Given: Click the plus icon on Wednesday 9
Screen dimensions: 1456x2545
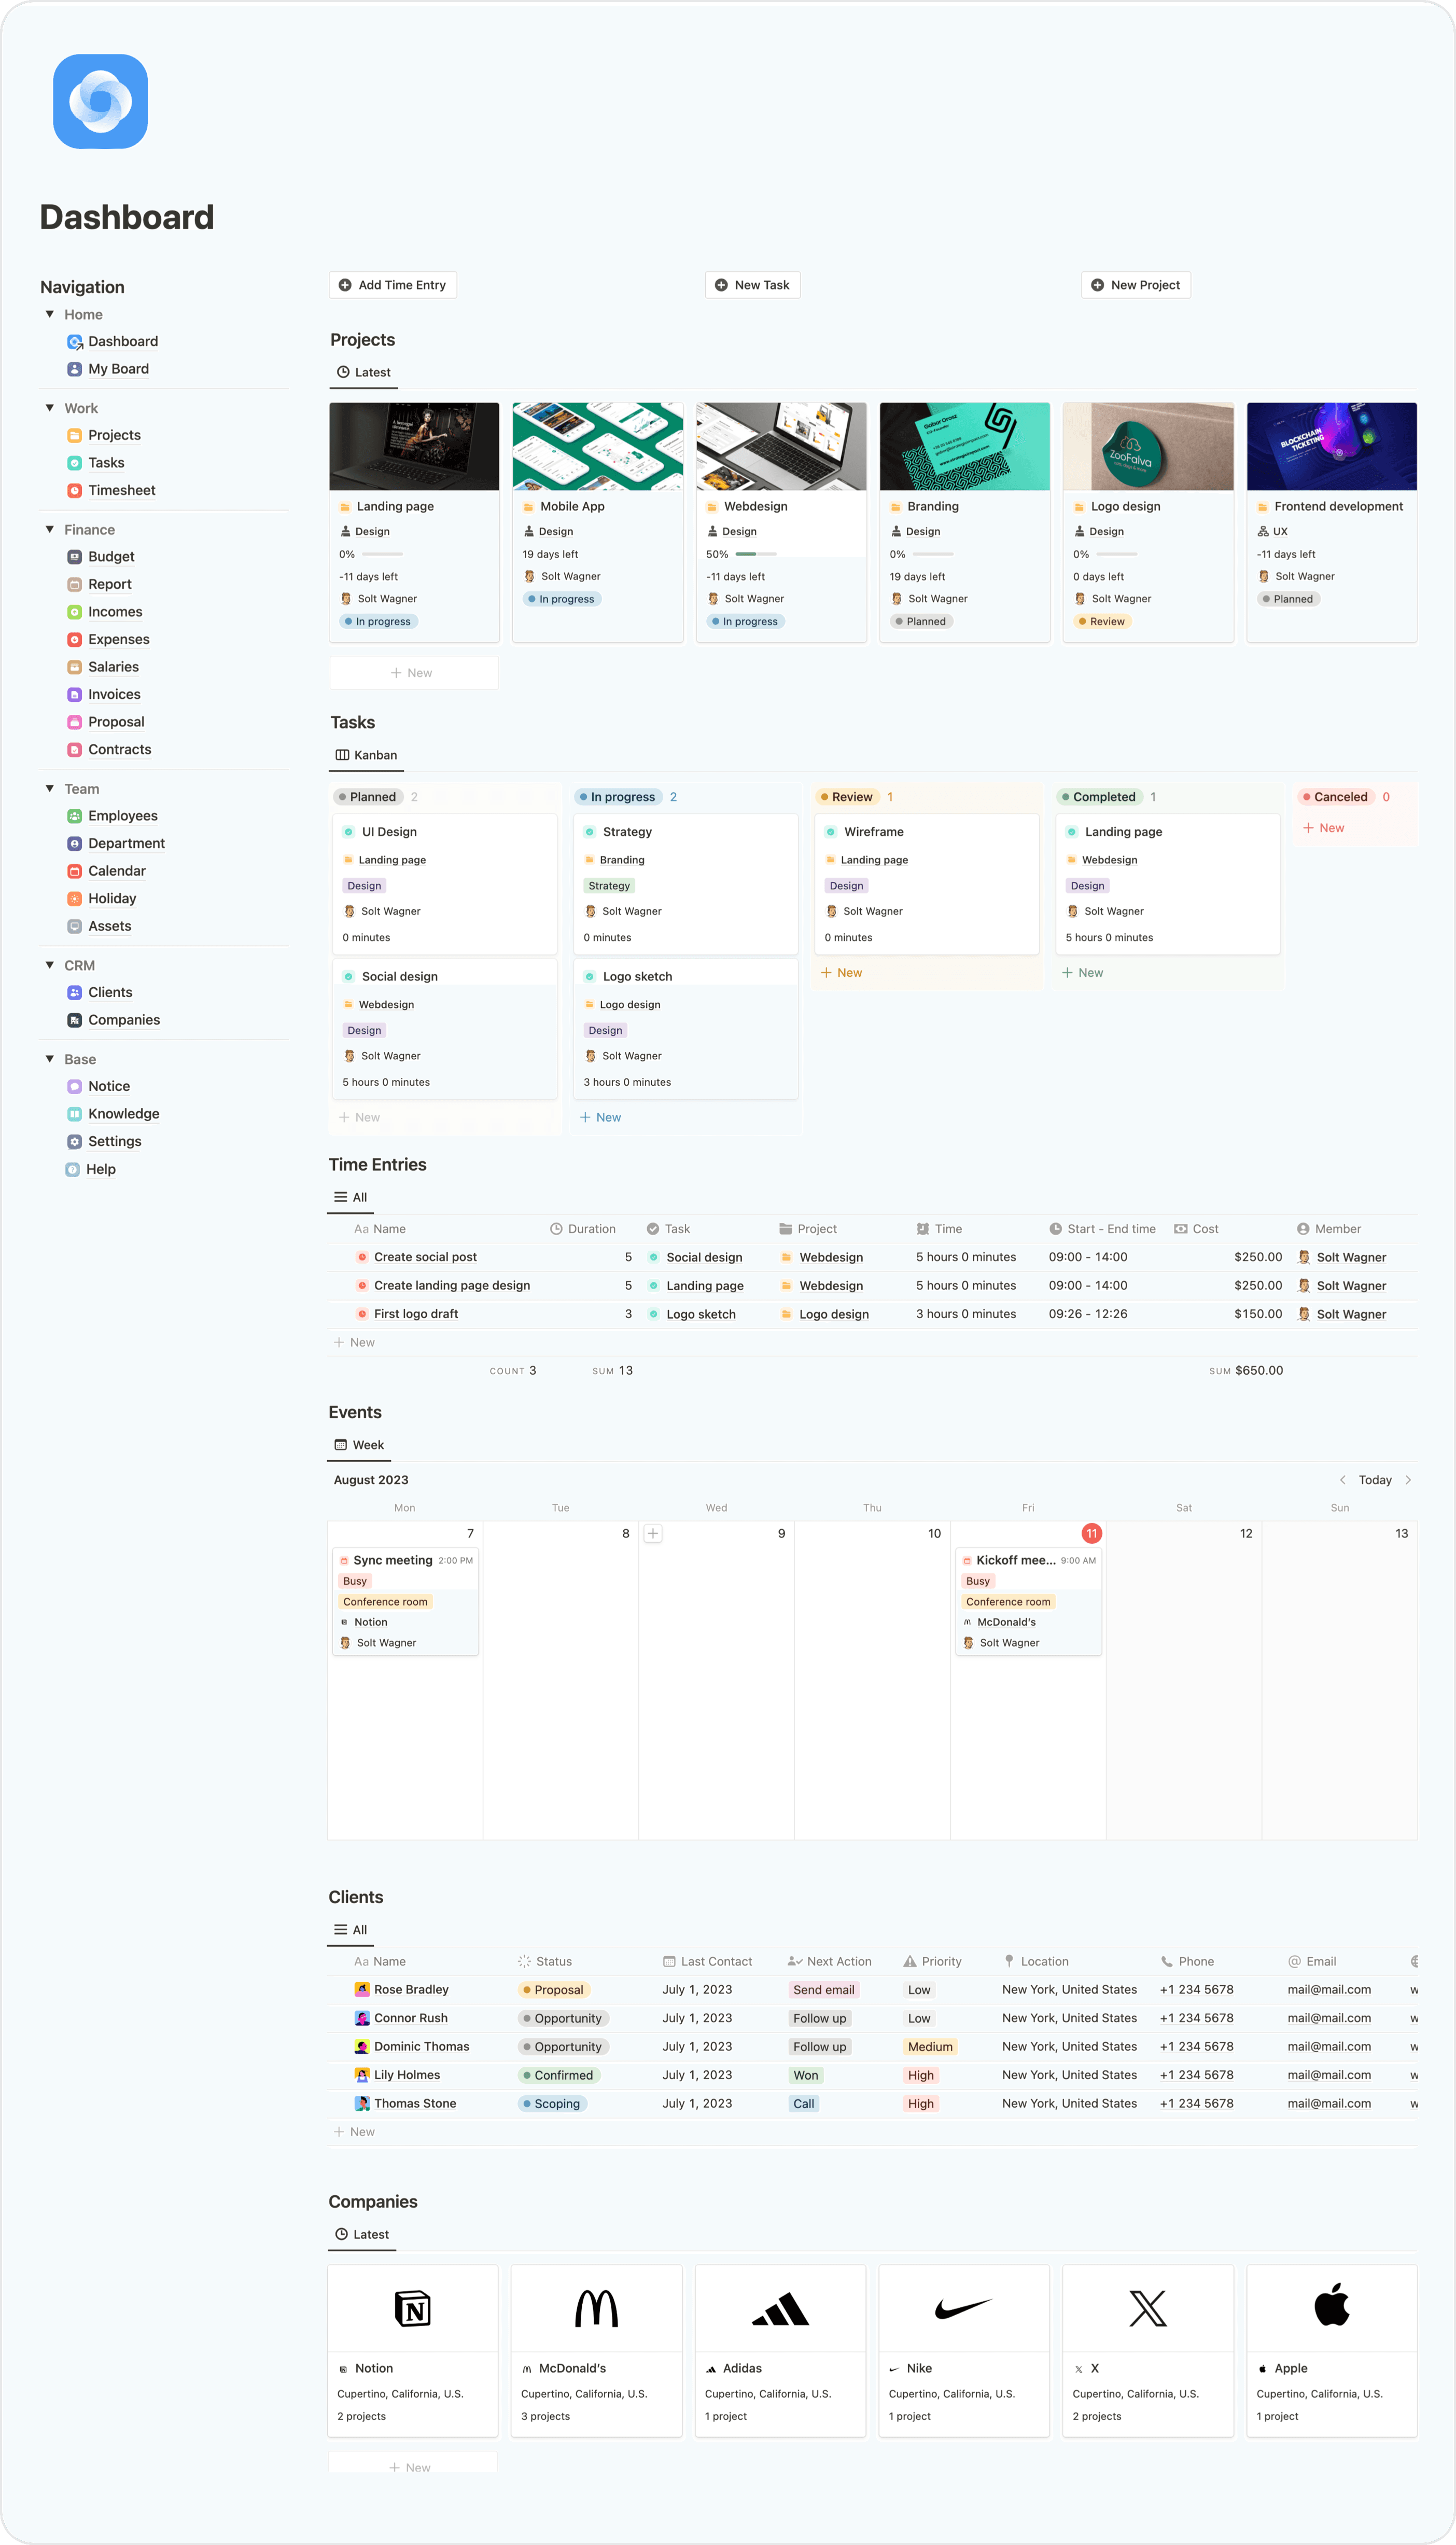Looking at the screenshot, I should [x=652, y=1533].
